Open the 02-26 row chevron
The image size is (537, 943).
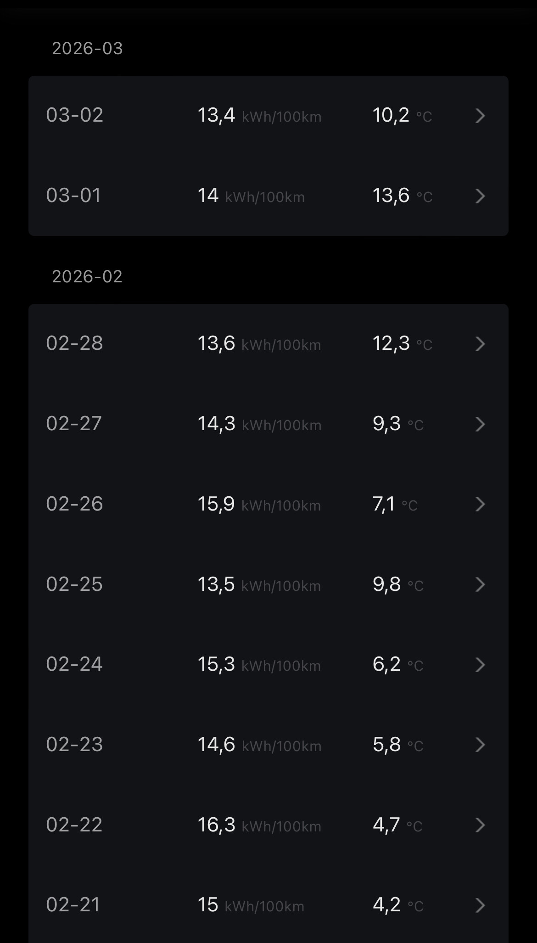coord(480,504)
